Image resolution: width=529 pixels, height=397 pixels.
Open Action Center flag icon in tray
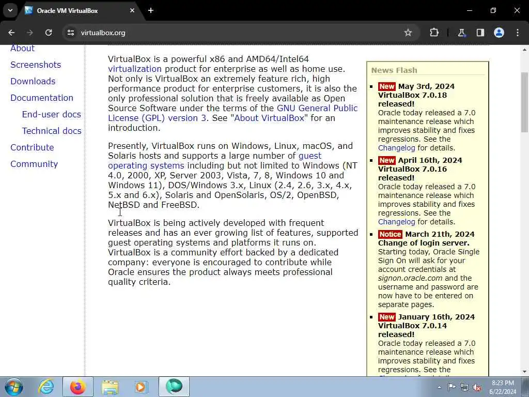tap(452, 387)
